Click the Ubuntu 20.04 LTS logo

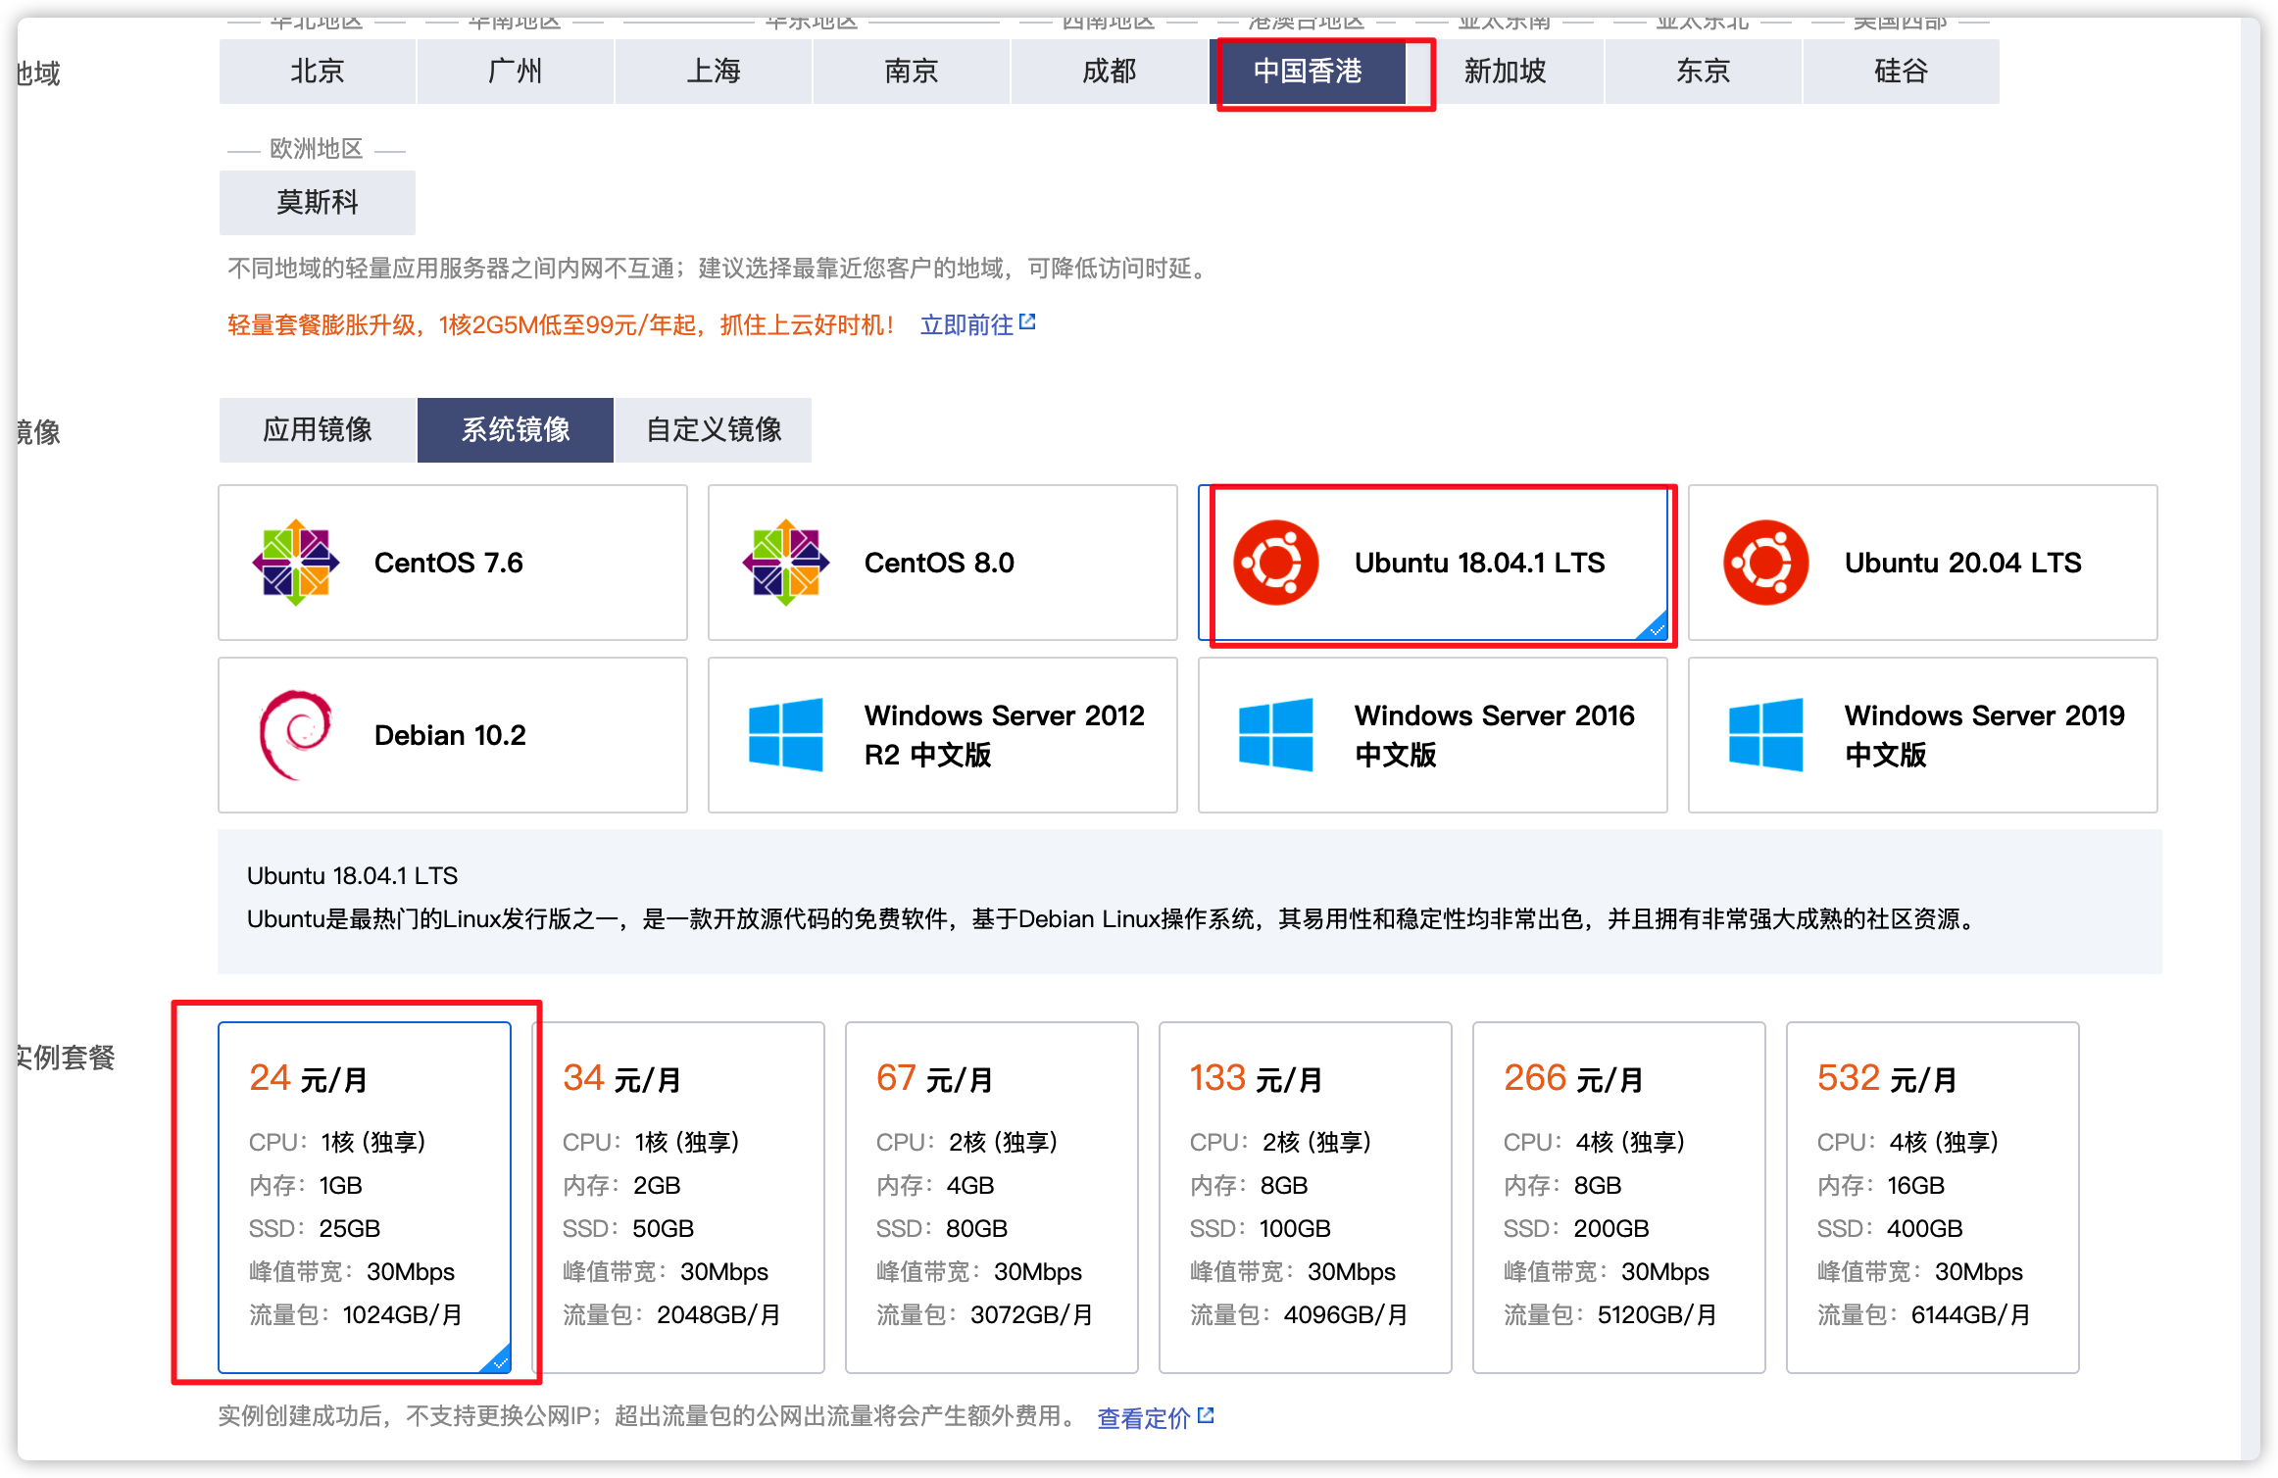1765,563
